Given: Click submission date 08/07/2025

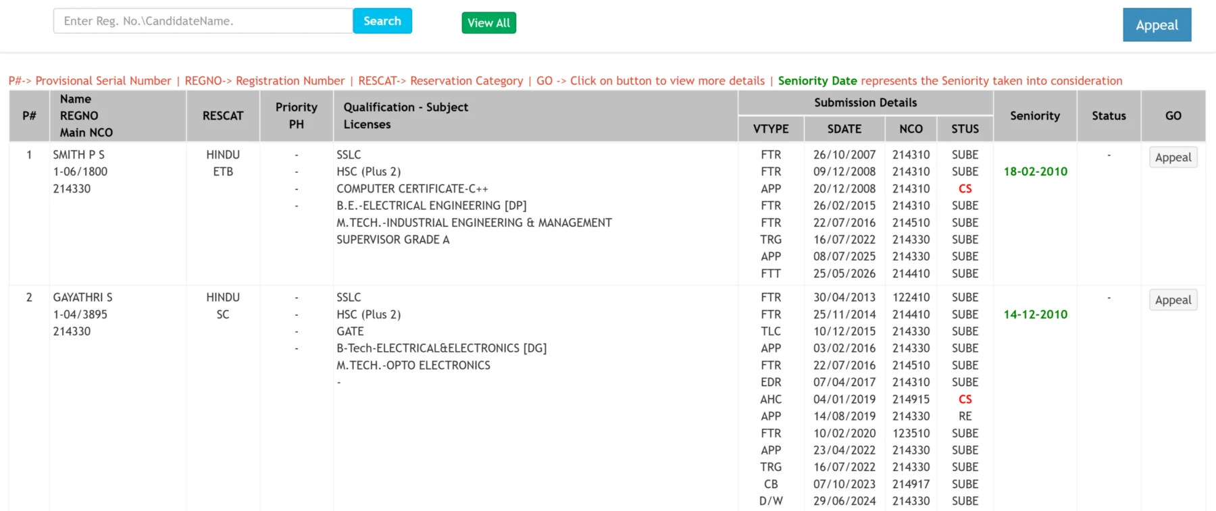Looking at the screenshot, I should (844, 257).
